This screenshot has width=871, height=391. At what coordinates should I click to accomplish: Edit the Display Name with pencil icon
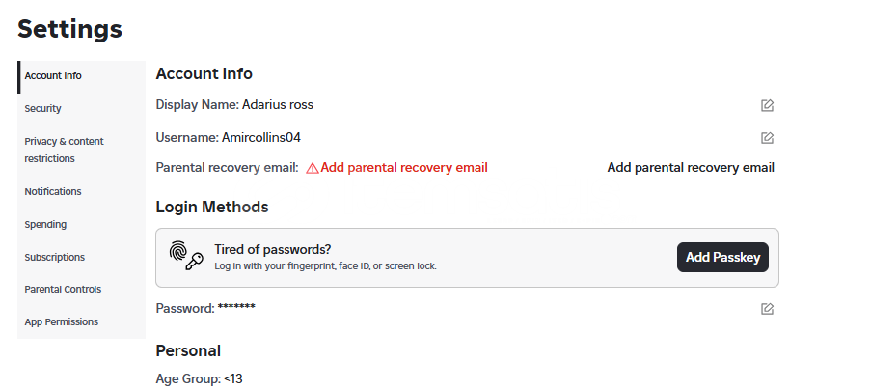(767, 105)
